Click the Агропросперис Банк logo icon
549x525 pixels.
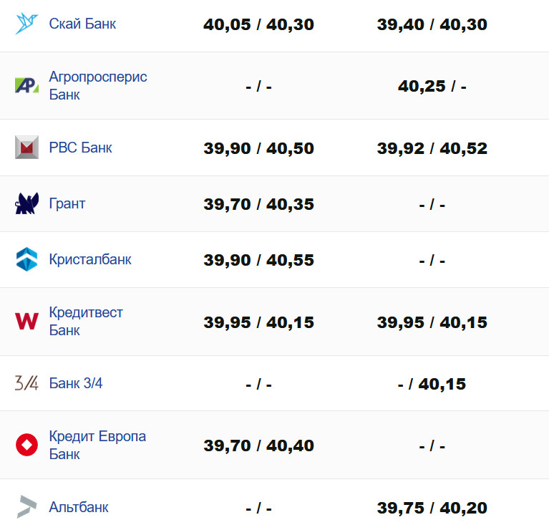tap(26, 86)
